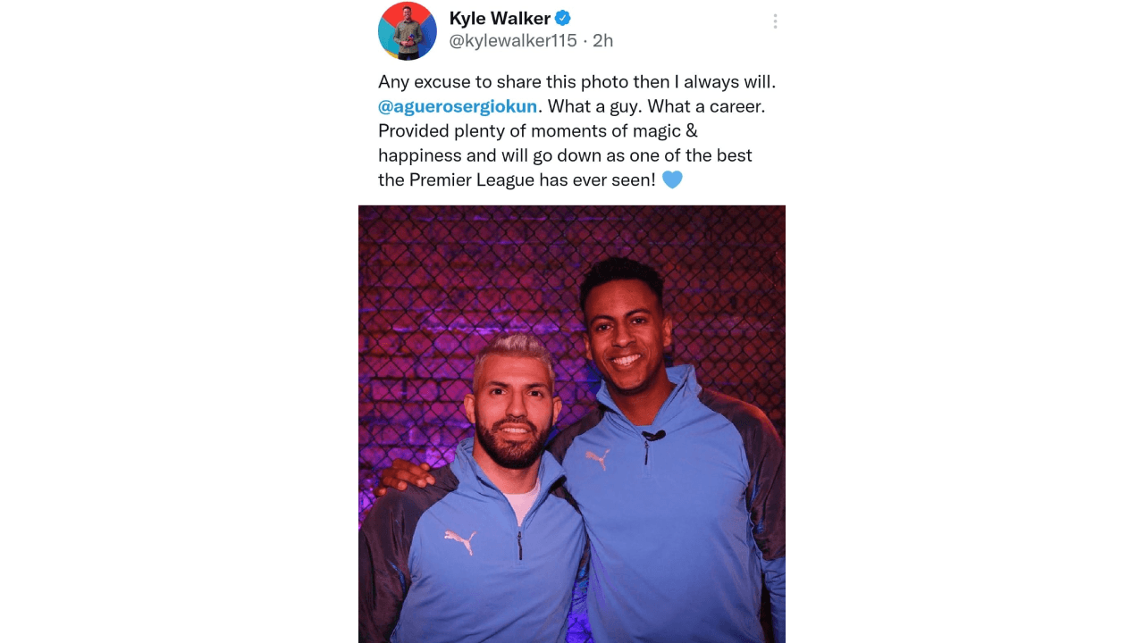
Task: Click the Kyle Walker display name
Action: pyautogui.click(x=500, y=18)
